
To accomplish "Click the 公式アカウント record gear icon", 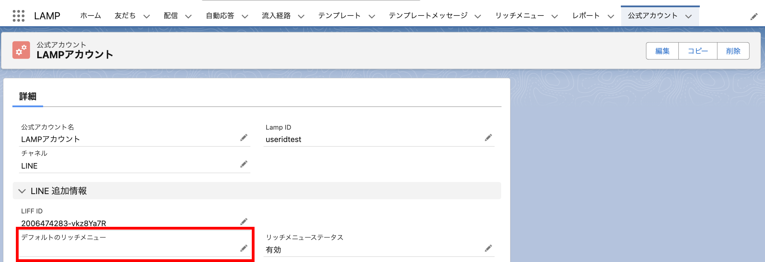I will pyautogui.click(x=21, y=50).
